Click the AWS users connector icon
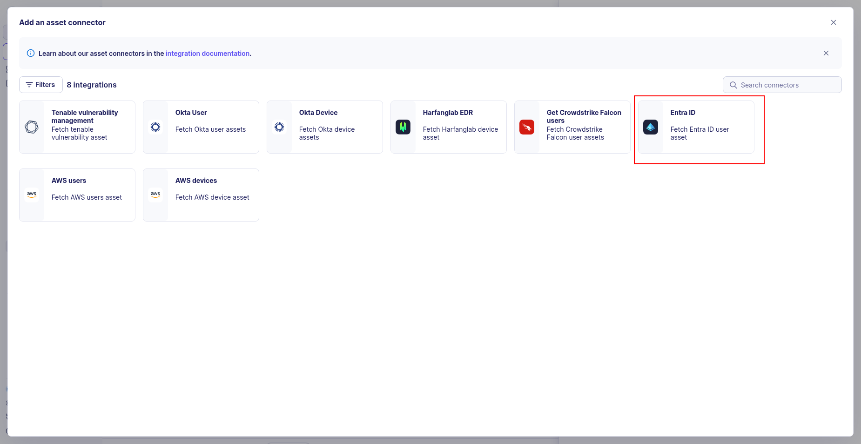Screen dimensions: 861x444 point(31,194)
